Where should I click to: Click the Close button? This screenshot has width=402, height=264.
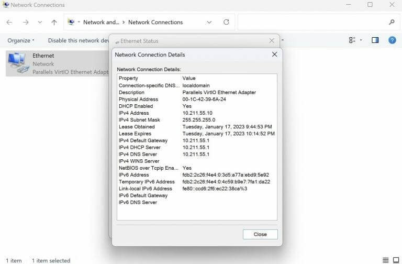(x=260, y=234)
